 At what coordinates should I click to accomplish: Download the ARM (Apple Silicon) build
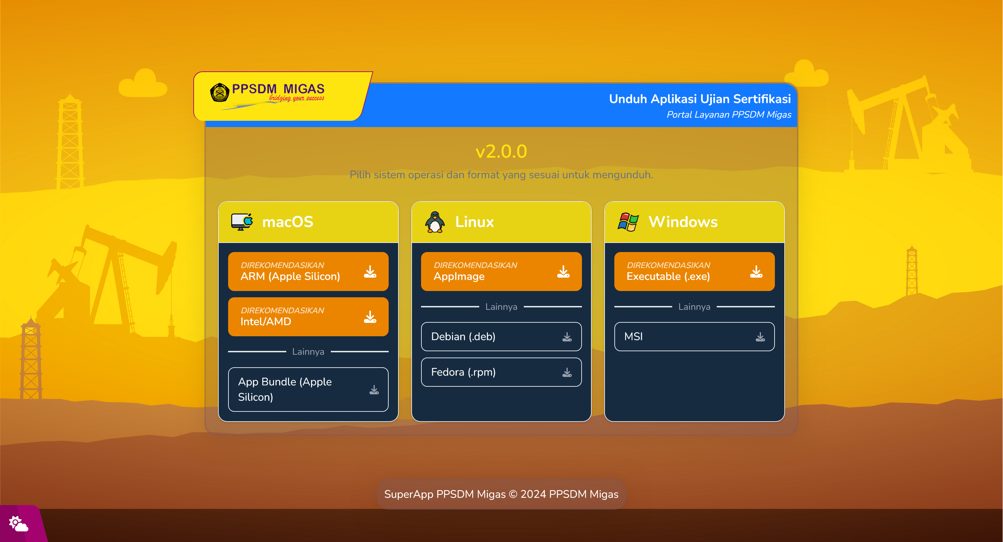click(x=308, y=272)
